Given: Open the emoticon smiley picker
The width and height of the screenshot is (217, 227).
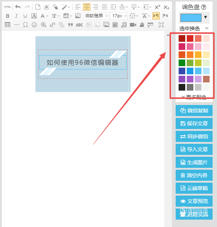Looking at the screenshot, I should (x=34, y=25).
